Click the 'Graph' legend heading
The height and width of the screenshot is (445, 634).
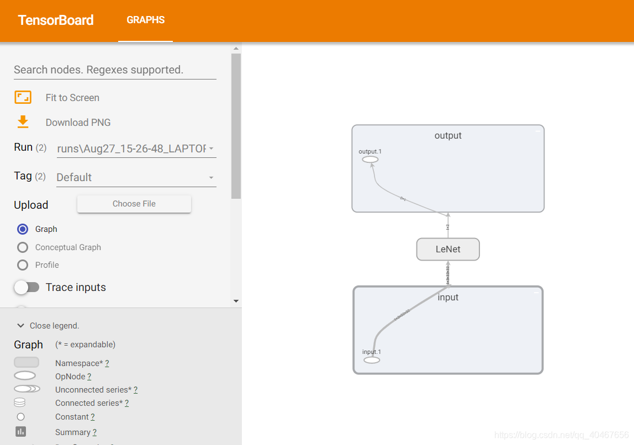(28, 345)
